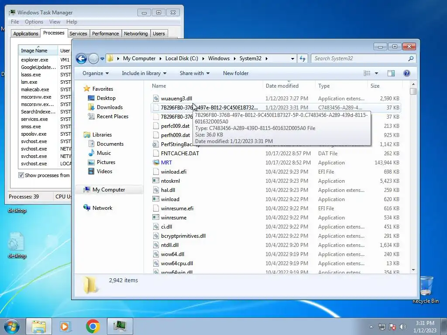447x335 pixels.
Task: Toggle Show processes from all users checkbox
Action: (21, 175)
